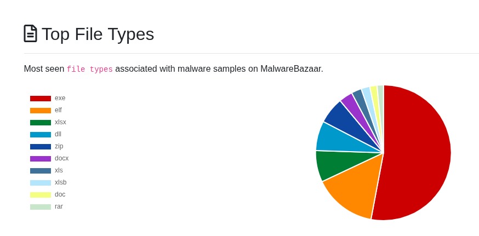Click the 'file types' highlighted code text
The height and width of the screenshot is (236, 479).
(x=89, y=69)
